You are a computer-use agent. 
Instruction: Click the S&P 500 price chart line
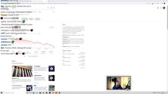pos(34,43)
